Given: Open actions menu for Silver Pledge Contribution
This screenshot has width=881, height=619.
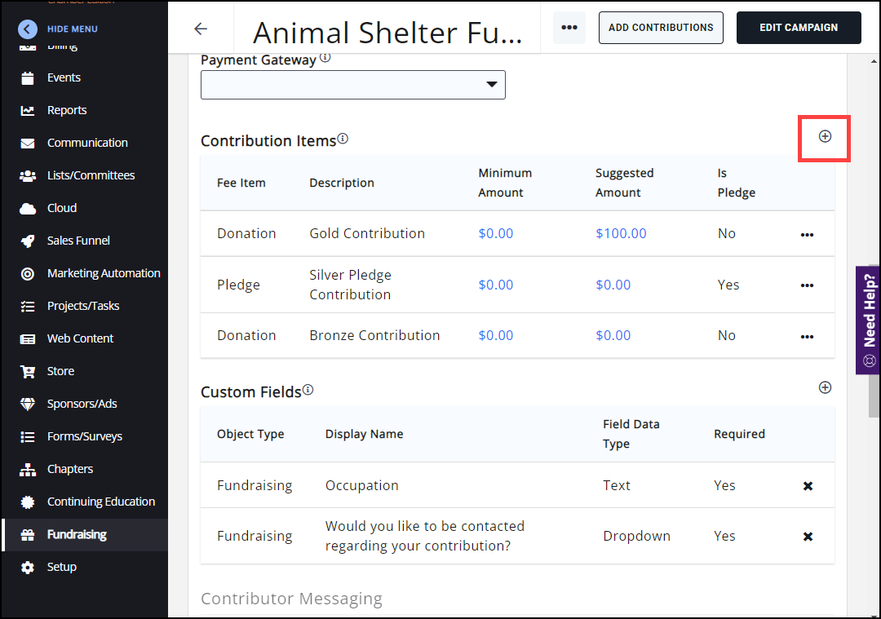Looking at the screenshot, I should pyautogui.click(x=807, y=285).
